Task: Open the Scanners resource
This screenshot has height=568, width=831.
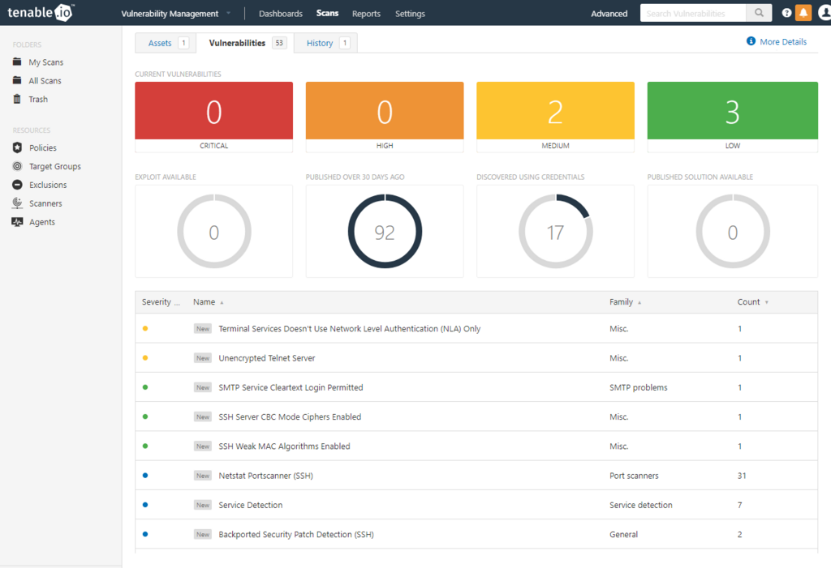Action: [45, 203]
